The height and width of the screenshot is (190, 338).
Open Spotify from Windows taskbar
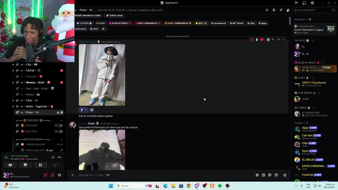tap(220, 186)
